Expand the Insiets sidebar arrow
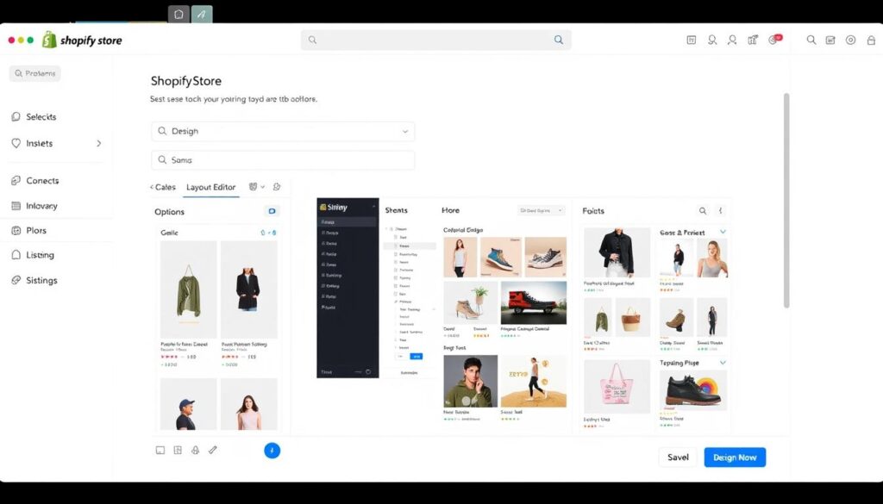 (98, 143)
